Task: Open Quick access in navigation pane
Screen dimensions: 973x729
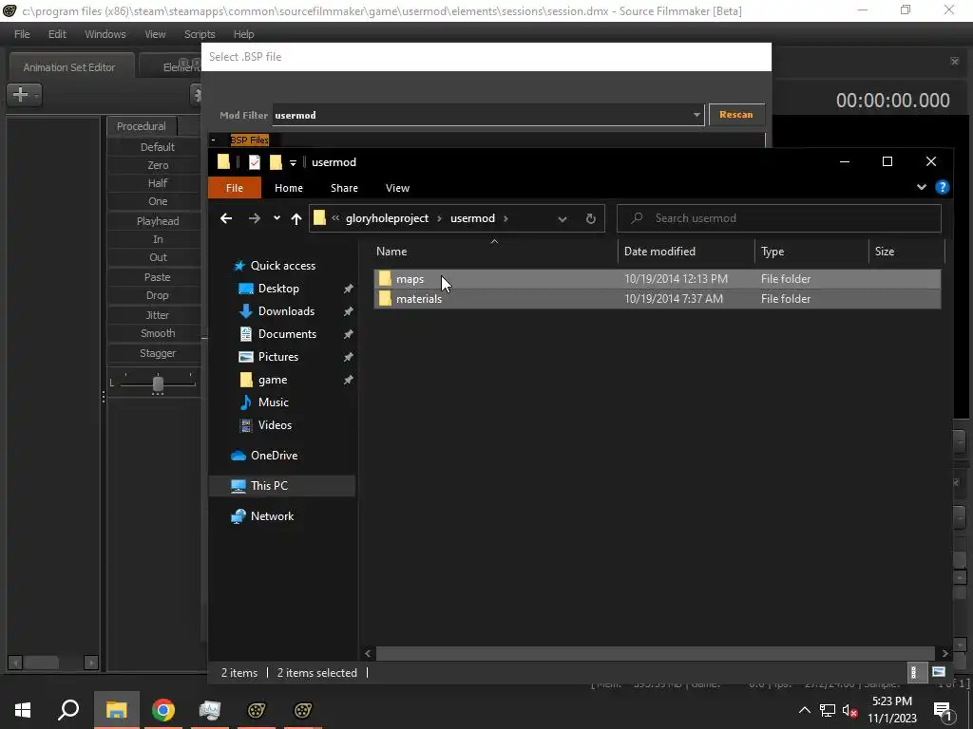Action: tap(283, 266)
